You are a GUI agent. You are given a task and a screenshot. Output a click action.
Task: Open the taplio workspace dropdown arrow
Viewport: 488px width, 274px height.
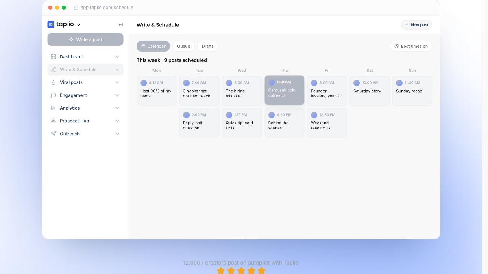point(79,25)
